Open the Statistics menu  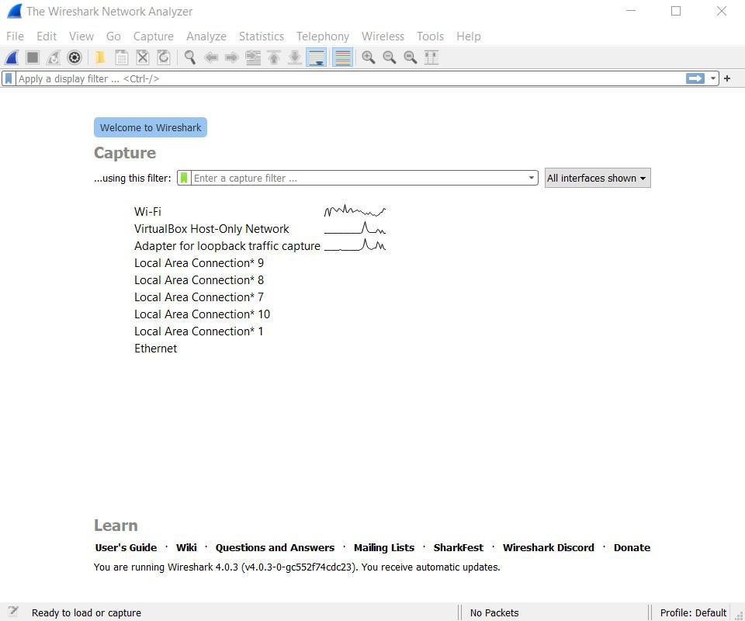262,36
